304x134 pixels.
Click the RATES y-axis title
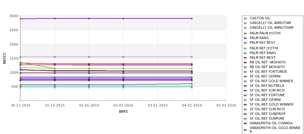(4, 58)
